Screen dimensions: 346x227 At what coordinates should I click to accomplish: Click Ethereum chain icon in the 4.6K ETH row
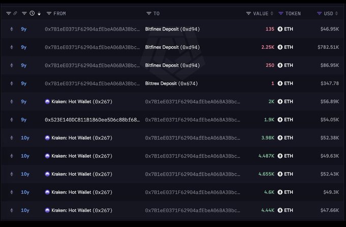tap(12, 192)
